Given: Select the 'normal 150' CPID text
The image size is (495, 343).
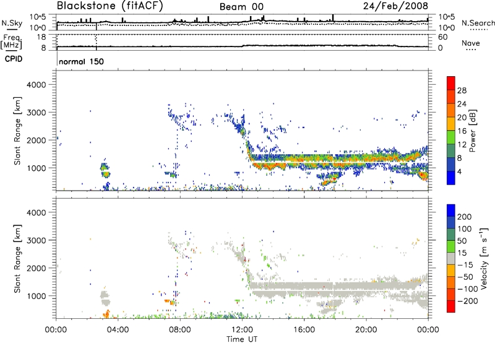Looking at the screenshot, I should click(x=81, y=61).
